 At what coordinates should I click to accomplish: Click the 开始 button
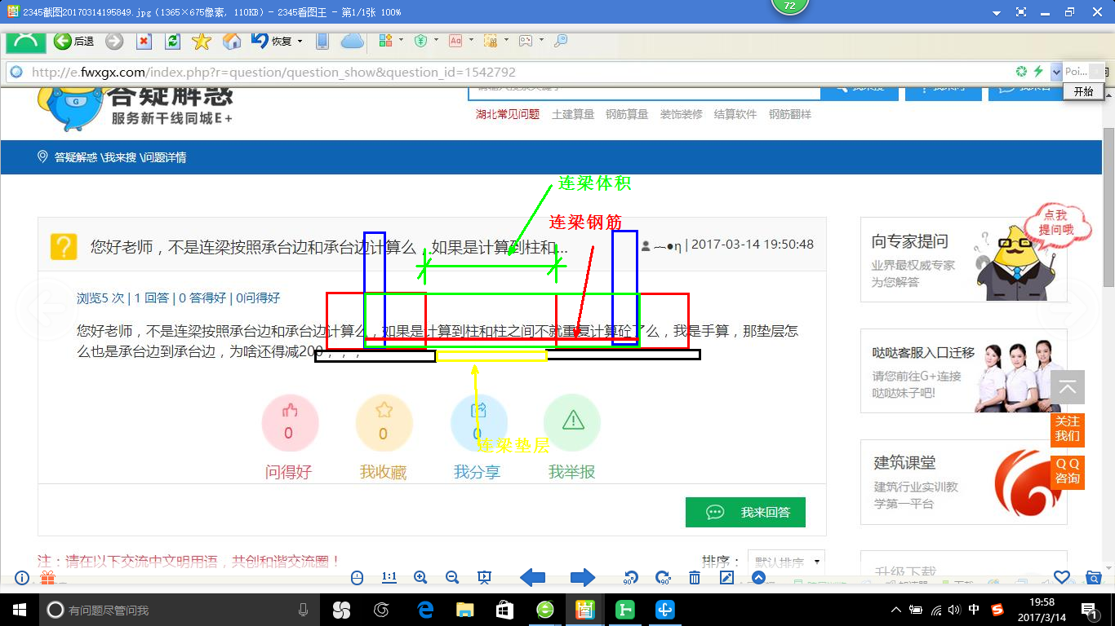(x=1083, y=91)
